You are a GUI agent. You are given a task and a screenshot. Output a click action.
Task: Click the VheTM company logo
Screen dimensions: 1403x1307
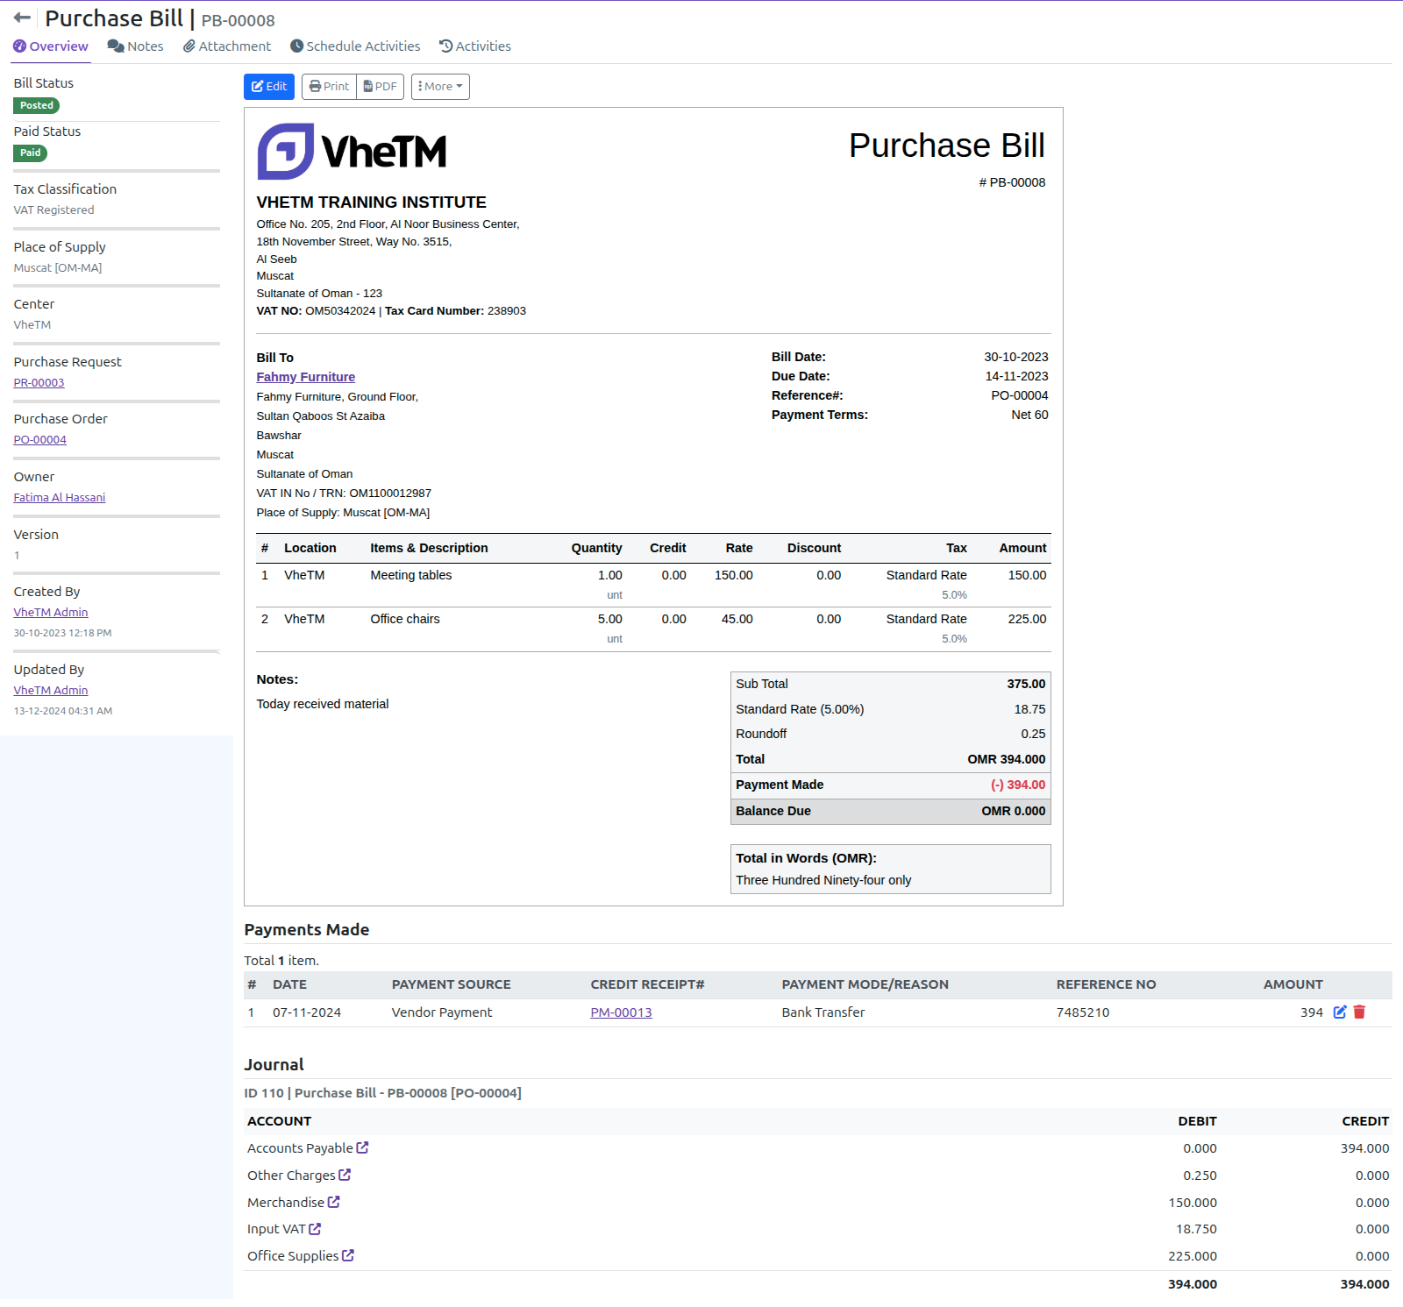(x=352, y=151)
